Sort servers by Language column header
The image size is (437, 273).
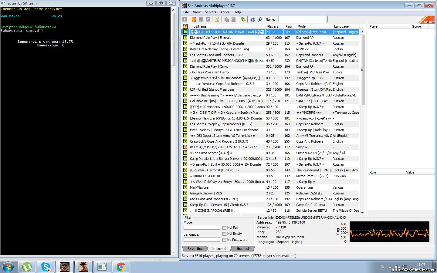(346, 26)
